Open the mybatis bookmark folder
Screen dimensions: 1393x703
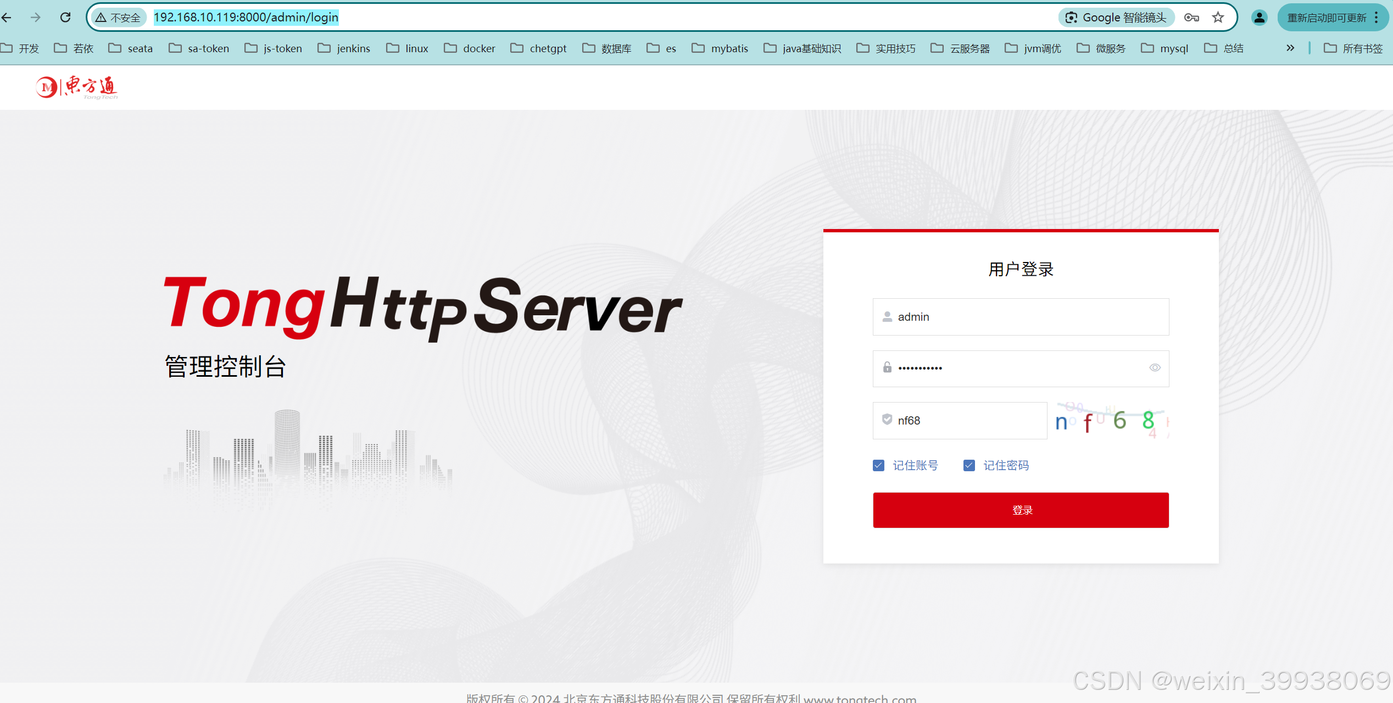pyautogui.click(x=720, y=48)
